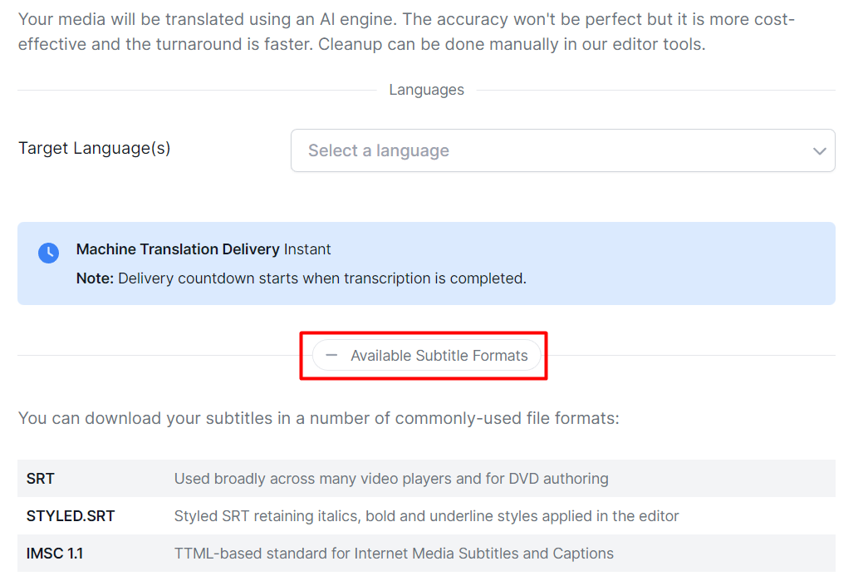
Task: Select the STYLED.SRT format name
Action: [71, 516]
